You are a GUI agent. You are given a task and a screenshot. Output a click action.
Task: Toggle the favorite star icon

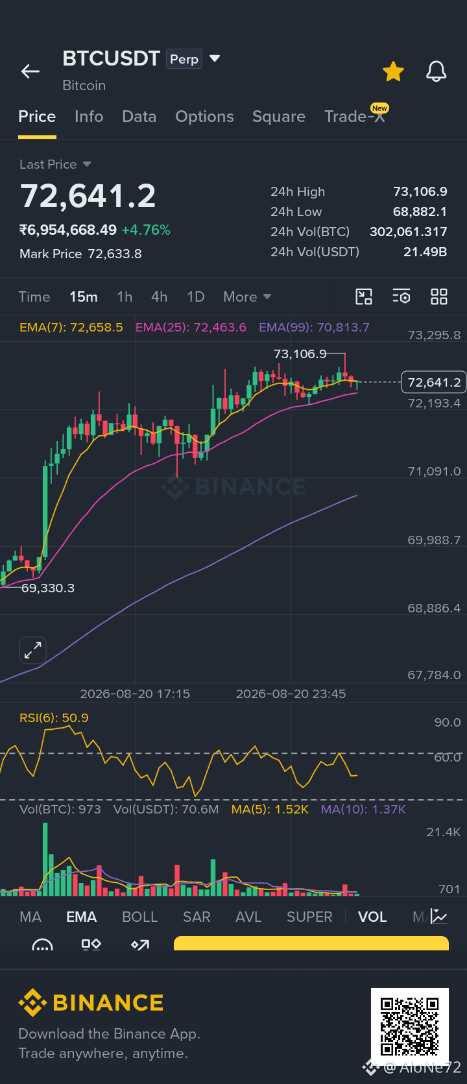tap(393, 71)
